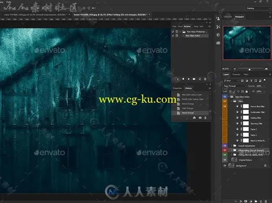
Task: Open the 3D panel cube icon
Action: (x=218, y=35)
